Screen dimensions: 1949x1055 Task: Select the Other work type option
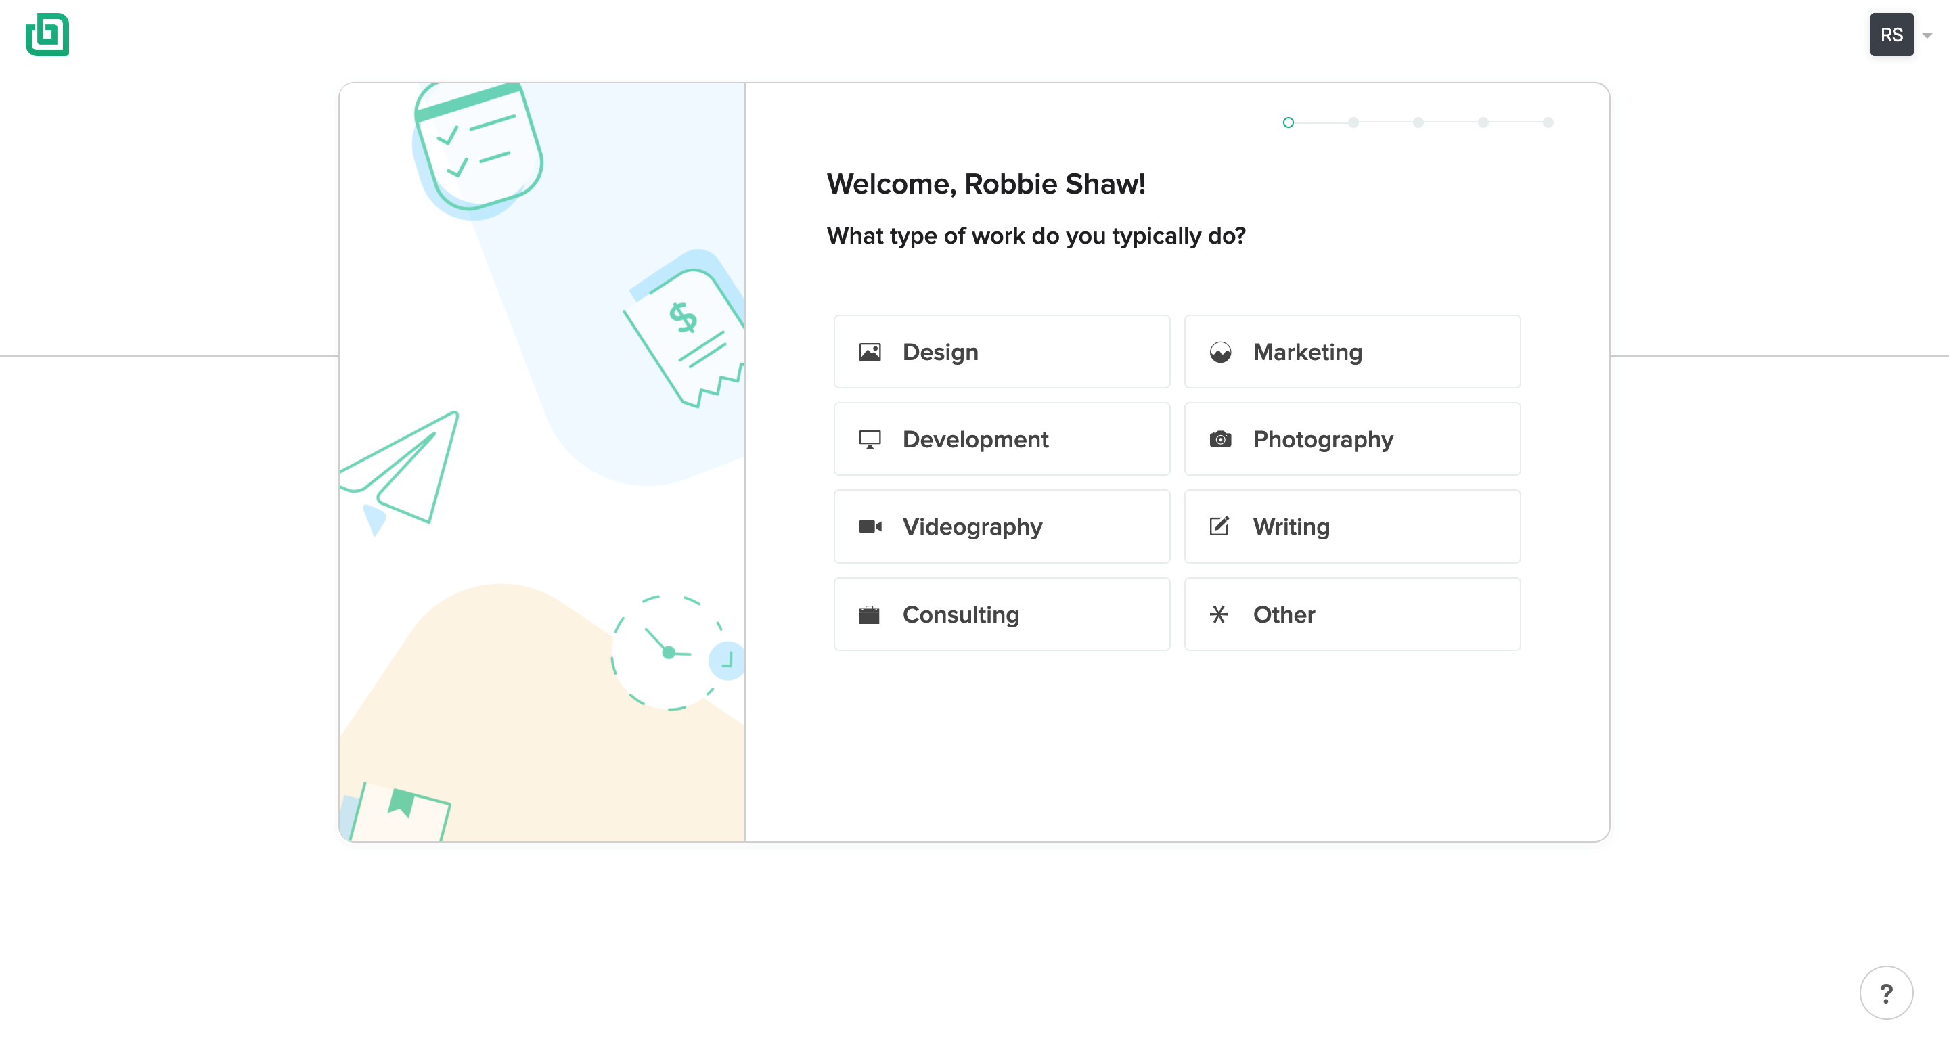[x=1351, y=614]
